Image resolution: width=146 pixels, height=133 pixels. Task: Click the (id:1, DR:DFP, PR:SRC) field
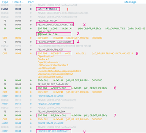click(95, 88)
